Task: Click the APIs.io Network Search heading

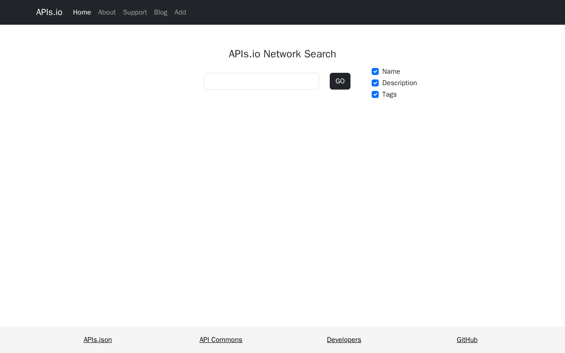Action: tap(282, 54)
